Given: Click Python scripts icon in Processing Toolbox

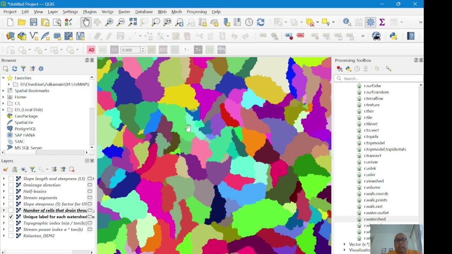Looking at the screenshot, I should pyautogui.click(x=349, y=69).
